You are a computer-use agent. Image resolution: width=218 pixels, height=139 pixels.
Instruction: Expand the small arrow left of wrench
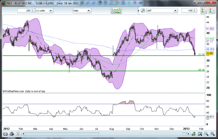click(x=138, y=11)
